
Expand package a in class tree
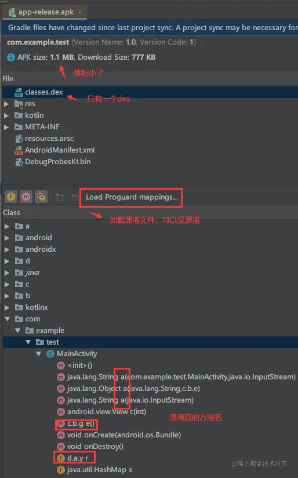[7, 226]
